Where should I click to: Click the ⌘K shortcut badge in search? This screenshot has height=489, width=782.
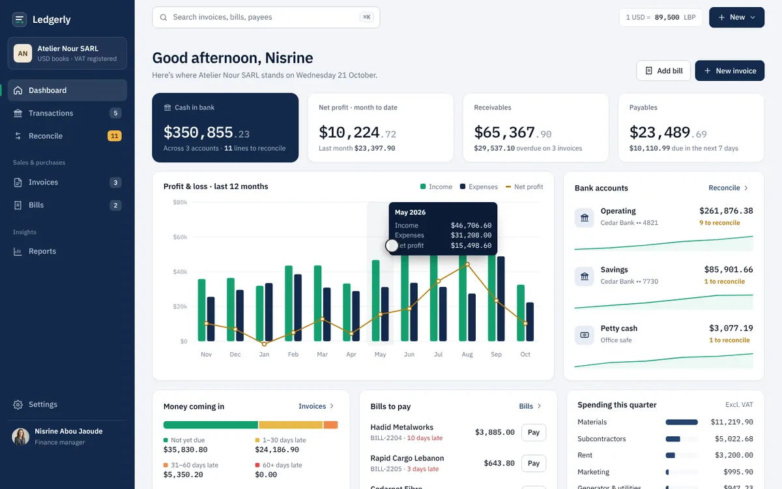[367, 18]
